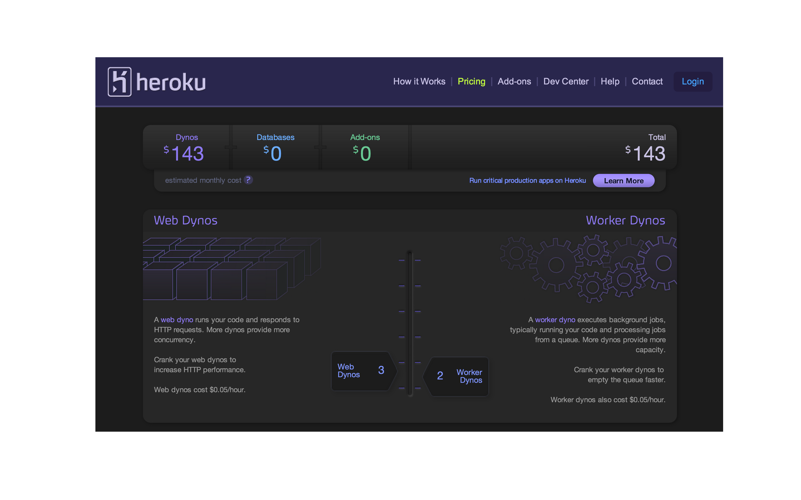Click 'Web dynos cost $0.05/hour.' text
Viewport: 801px width, 500px height.
[x=200, y=389]
